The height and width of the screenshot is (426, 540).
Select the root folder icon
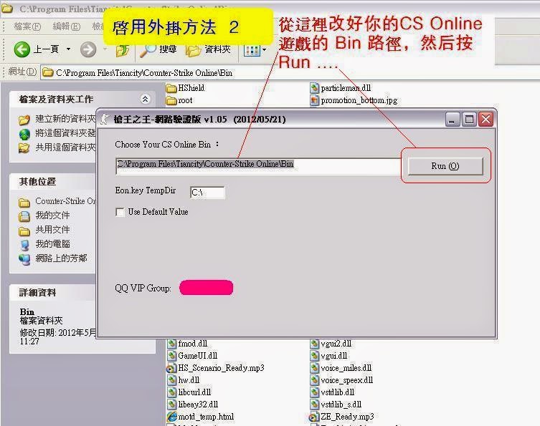[171, 101]
